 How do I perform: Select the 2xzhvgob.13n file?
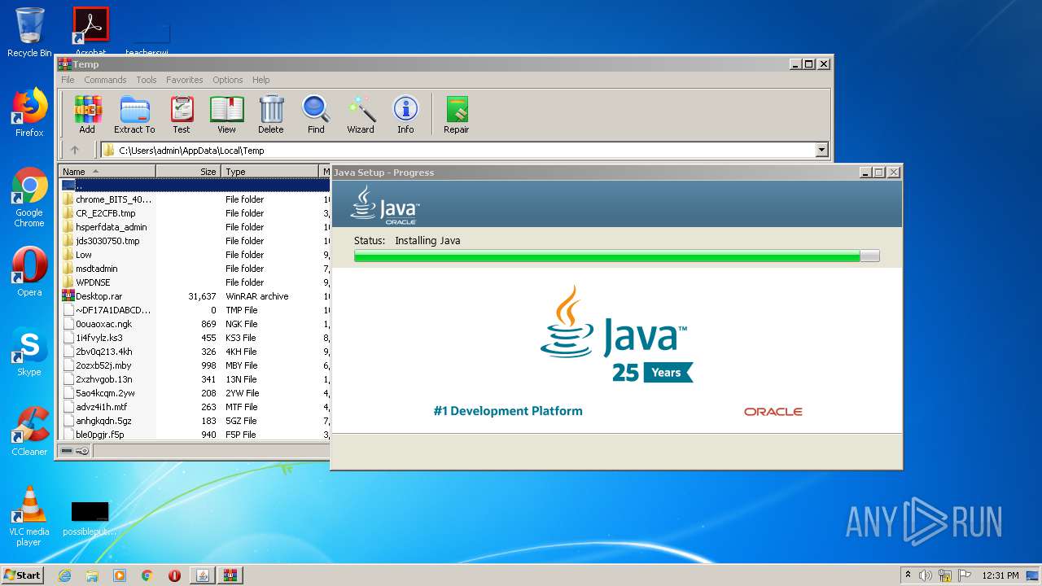tap(194, 379)
